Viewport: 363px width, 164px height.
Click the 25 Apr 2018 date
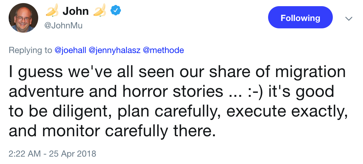tap(72, 154)
